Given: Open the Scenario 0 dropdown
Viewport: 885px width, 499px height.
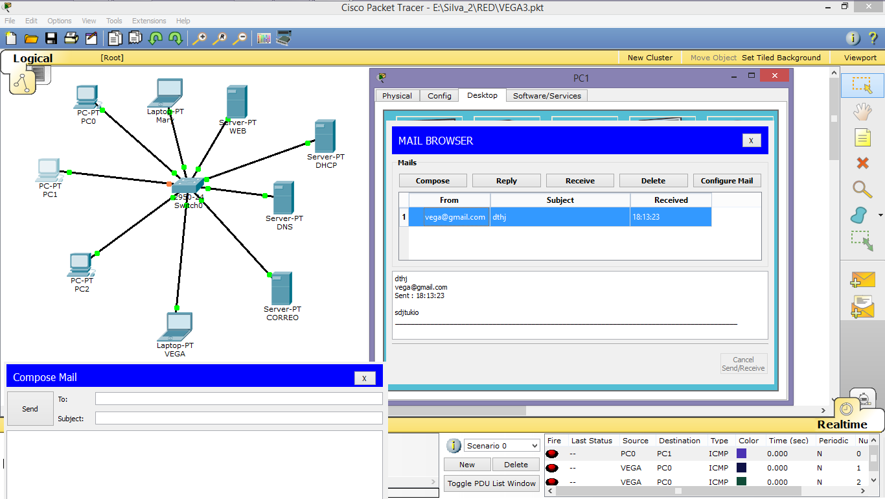Looking at the screenshot, I should (502, 446).
